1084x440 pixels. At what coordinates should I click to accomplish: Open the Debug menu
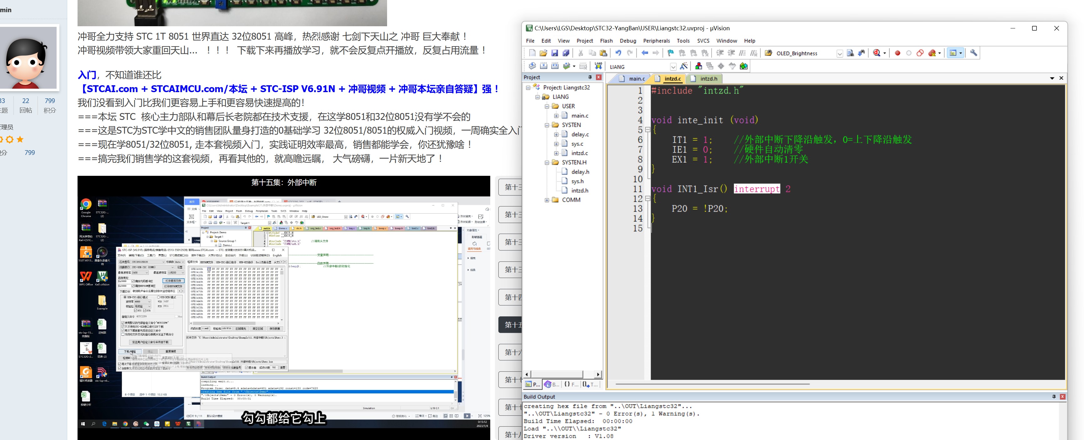(628, 41)
